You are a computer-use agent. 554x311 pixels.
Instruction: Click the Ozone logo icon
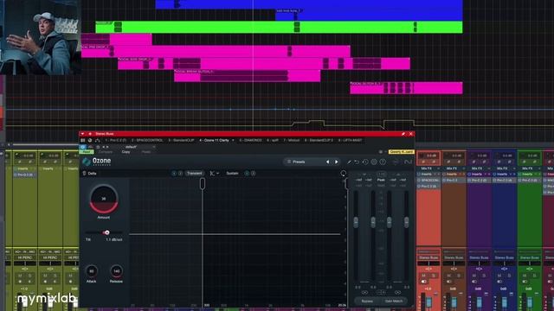[x=87, y=162]
